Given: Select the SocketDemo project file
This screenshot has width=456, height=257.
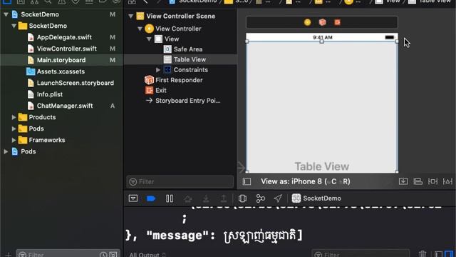Looking at the screenshot, I should 40,14.
